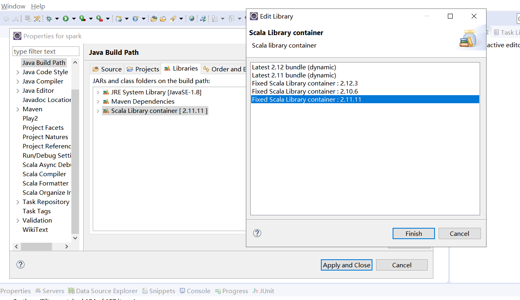520x300 pixels.
Task: Expand Maven properties category
Action: click(18, 109)
